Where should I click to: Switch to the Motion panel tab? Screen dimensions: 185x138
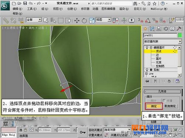point(166,29)
